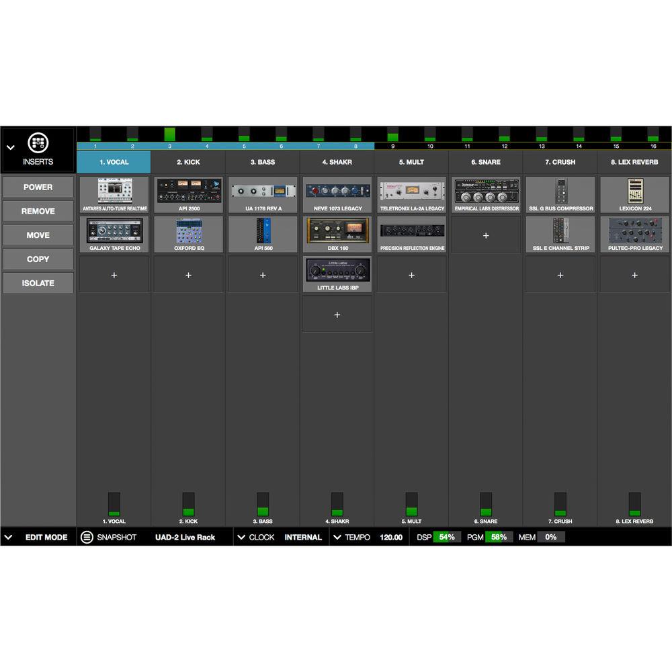This screenshot has width=672, height=672.
Task: Click the Inserts grid icon at top left
Action: click(38, 143)
